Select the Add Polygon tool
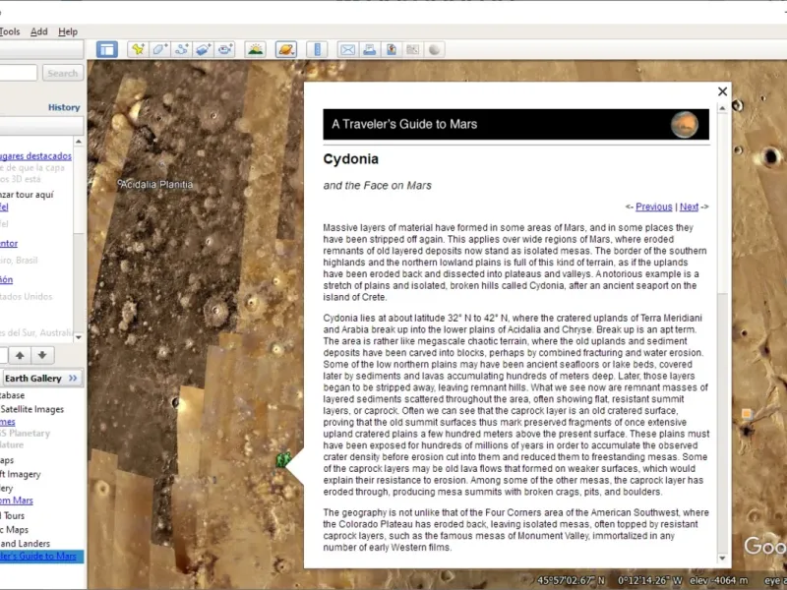 pyautogui.click(x=159, y=49)
